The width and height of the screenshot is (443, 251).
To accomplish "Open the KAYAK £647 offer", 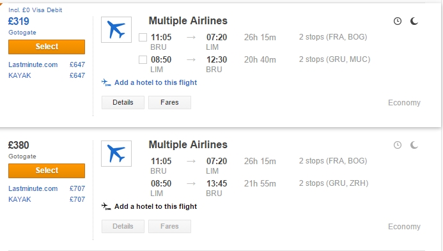I will click(47, 75).
